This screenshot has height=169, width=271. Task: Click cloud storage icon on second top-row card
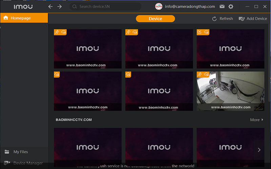click(135, 32)
